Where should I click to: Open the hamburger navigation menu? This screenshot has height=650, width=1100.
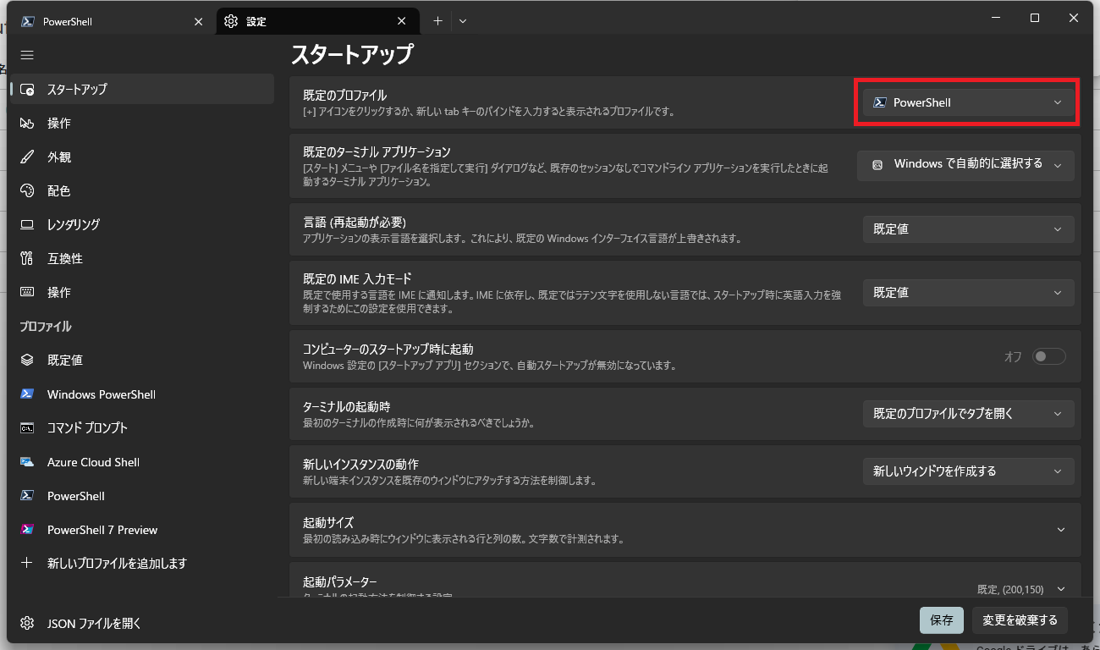(27, 55)
